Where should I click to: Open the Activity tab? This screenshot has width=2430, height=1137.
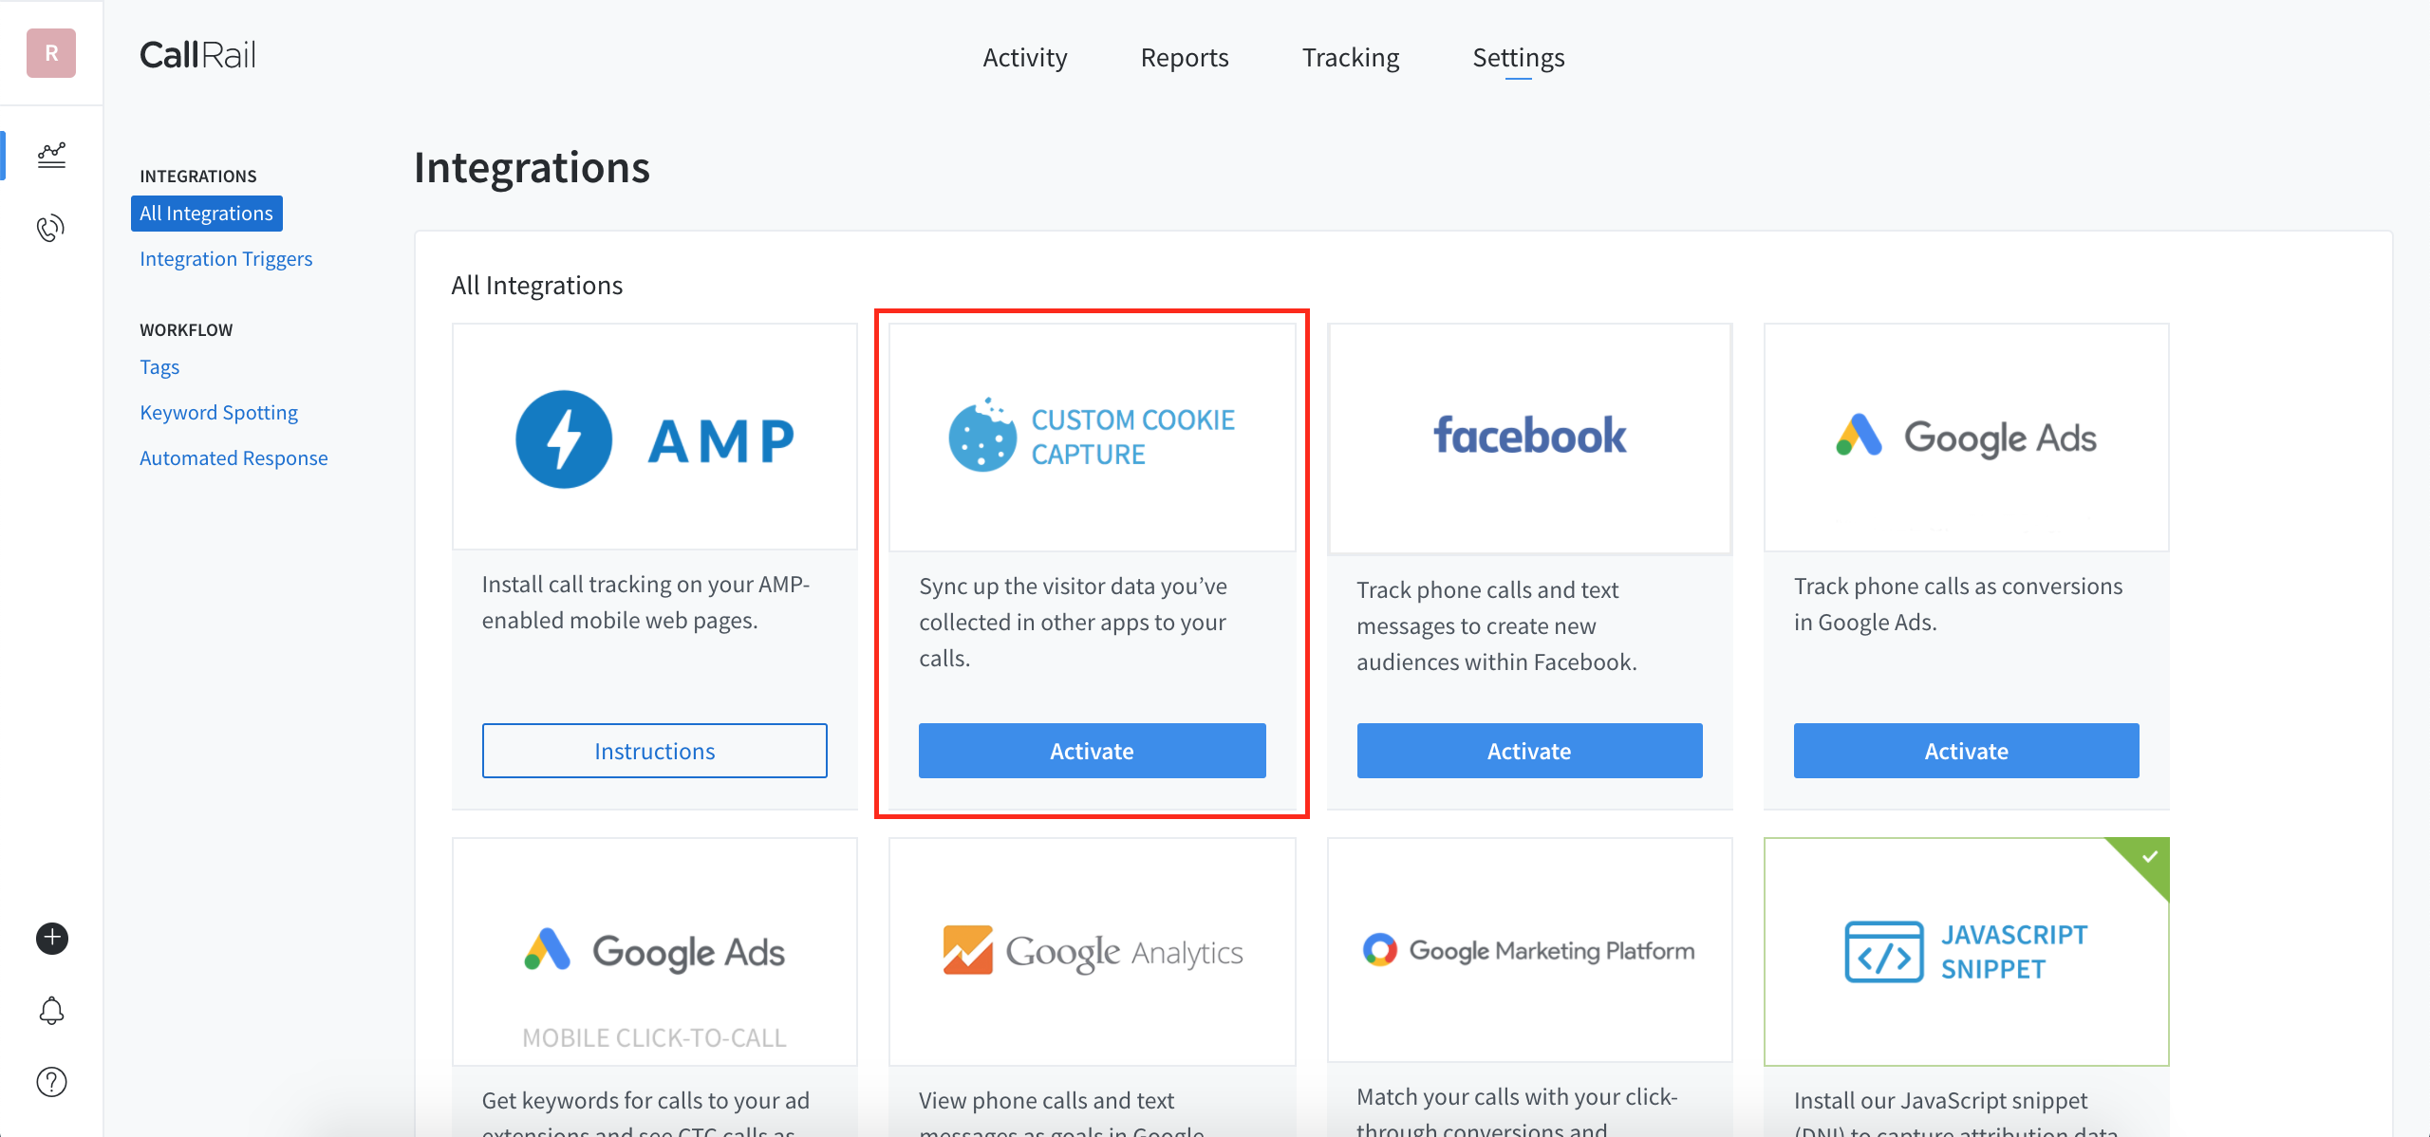pos(1025,58)
